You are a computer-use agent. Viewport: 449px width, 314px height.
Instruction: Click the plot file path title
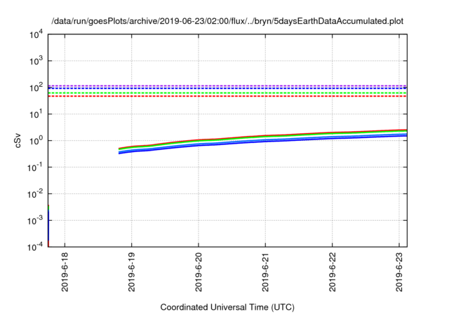(227, 22)
